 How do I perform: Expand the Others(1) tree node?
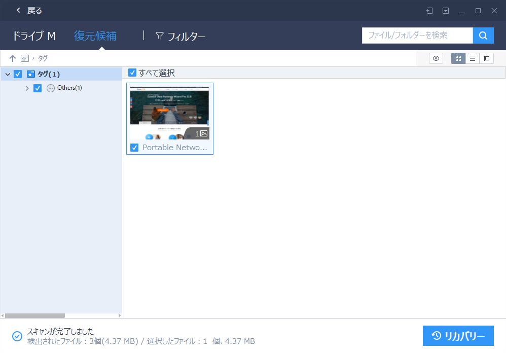click(x=27, y=87)
